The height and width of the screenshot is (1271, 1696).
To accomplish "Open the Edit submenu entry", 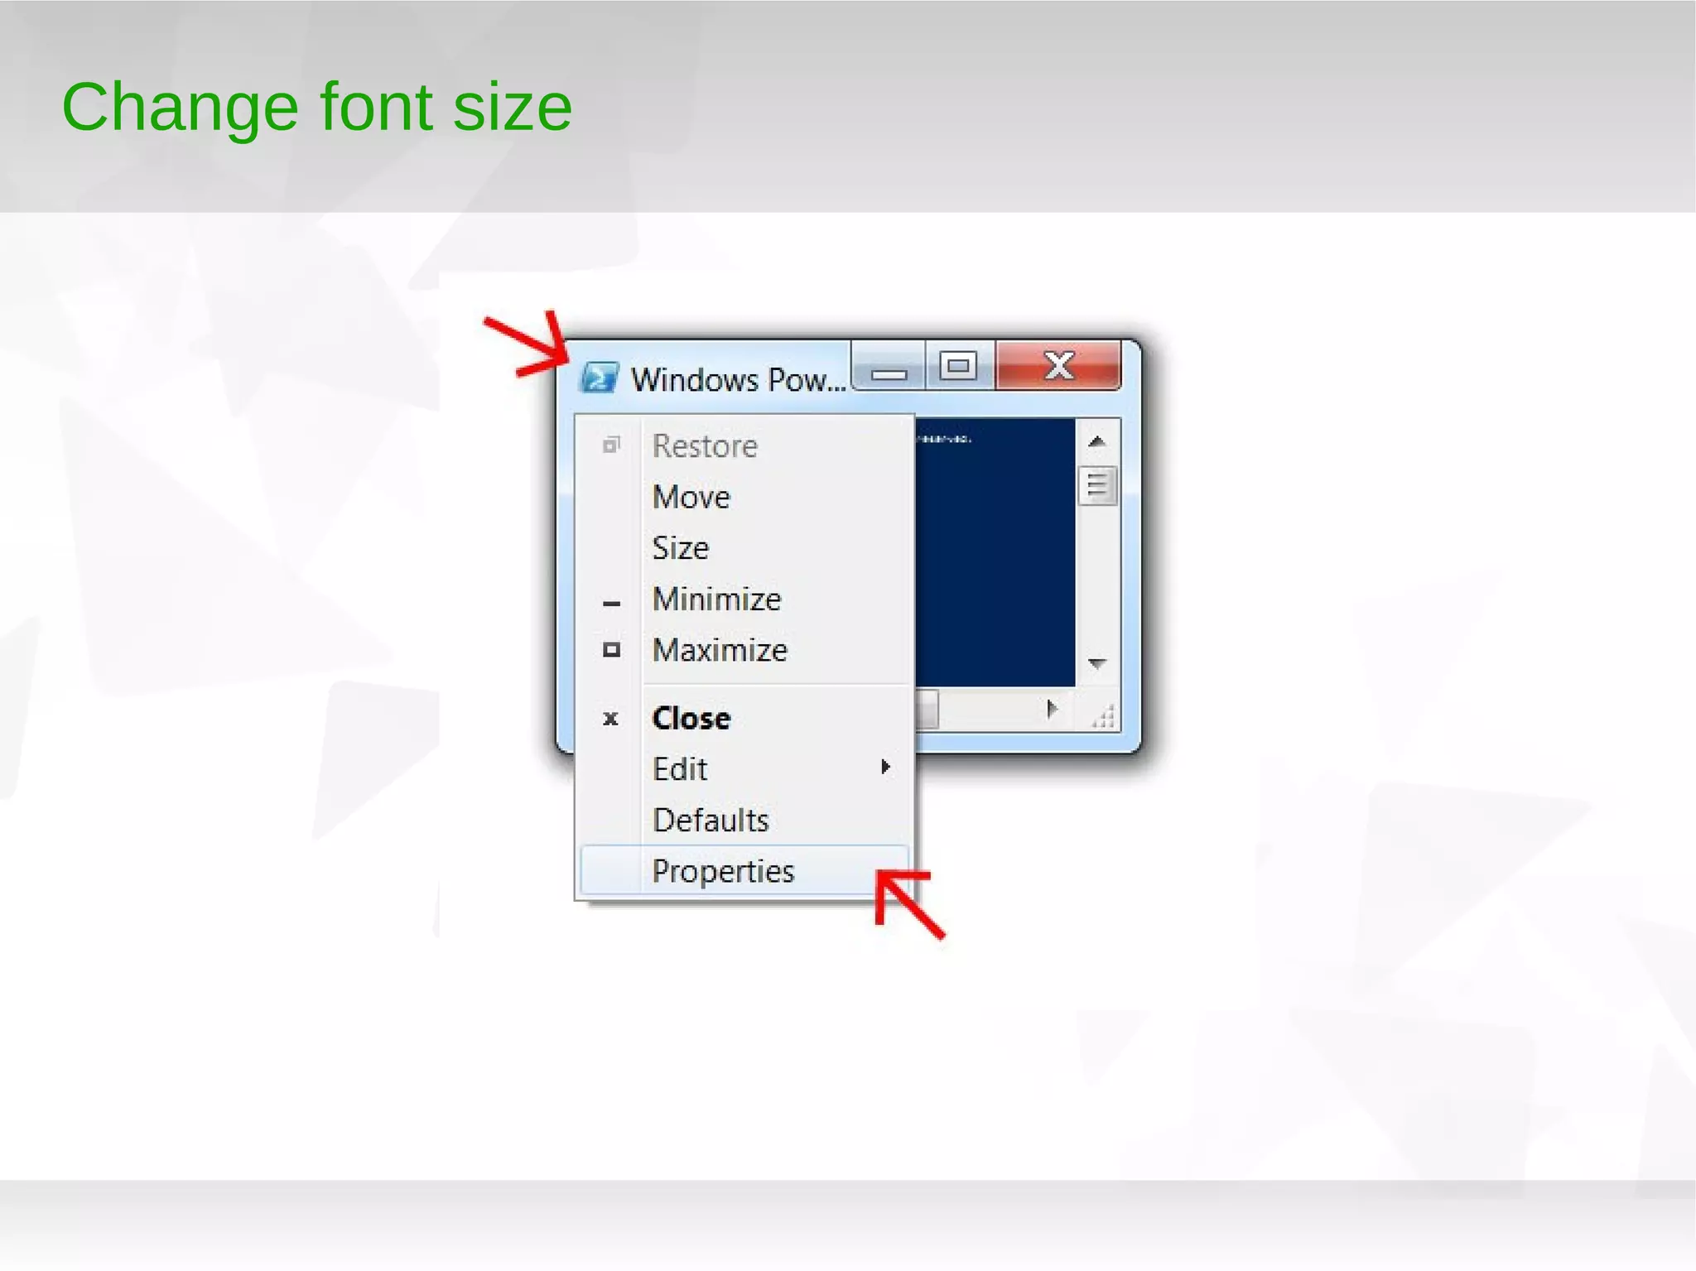I will click(744, 768).
